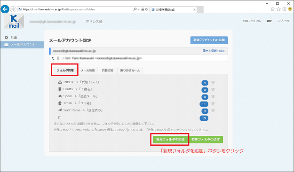This screenshot has width=294, height=172.
Task: Click the 差出人情報の追加 link
Action: pyautogui.click(x=214, y=51)
